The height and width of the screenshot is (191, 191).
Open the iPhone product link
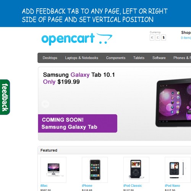point(87,186)
